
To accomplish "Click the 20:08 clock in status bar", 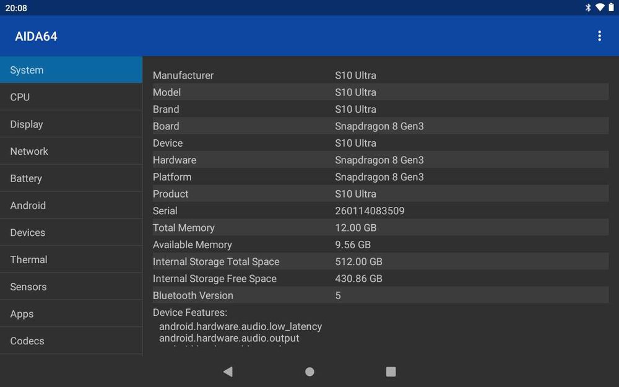I will click(16, 8).
